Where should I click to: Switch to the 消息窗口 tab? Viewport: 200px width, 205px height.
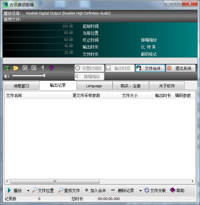click(x=21, y=86)
